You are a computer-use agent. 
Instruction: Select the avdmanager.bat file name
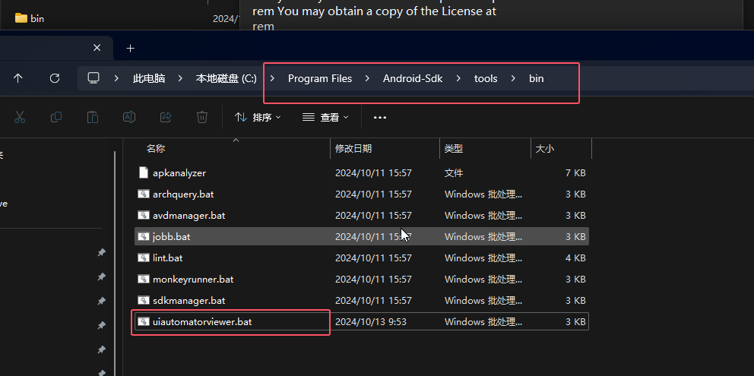[x=189, y=216]
